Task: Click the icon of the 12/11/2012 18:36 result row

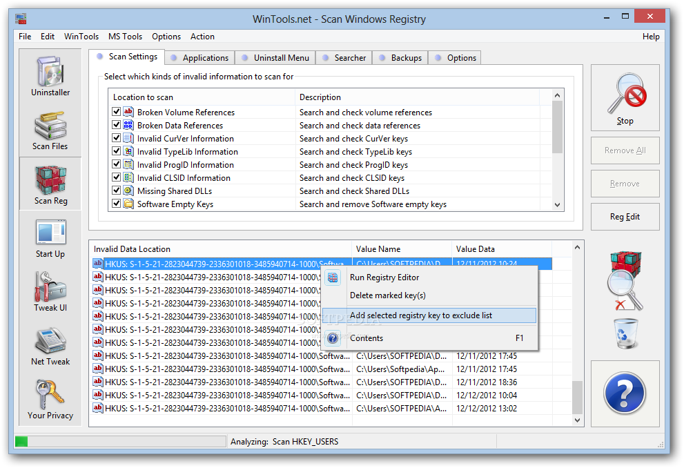Action: coord(98,382)
